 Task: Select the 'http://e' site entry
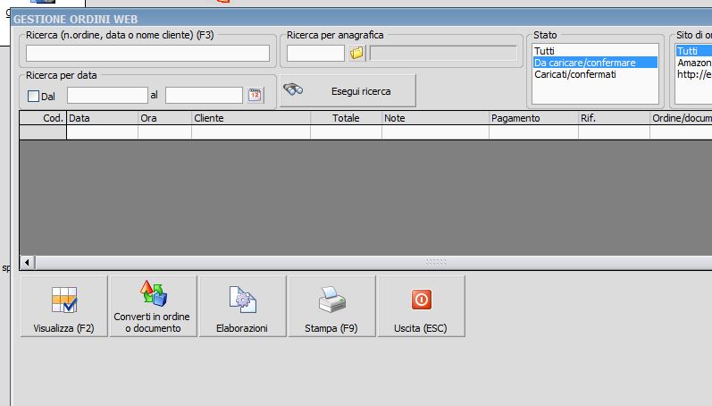(x=694, y=74)
